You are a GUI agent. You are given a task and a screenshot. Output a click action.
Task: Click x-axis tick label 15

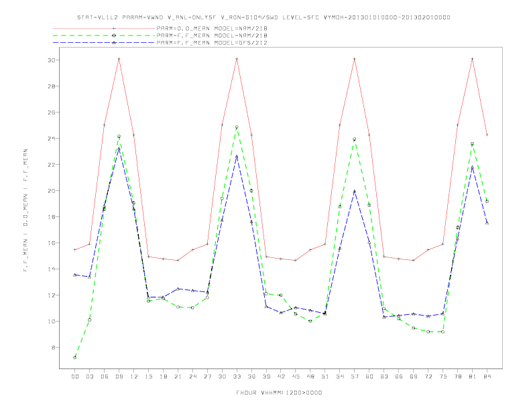click(x=148, y=377)
